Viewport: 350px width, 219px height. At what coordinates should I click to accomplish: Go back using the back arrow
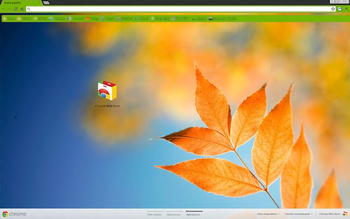coord(4,9)
